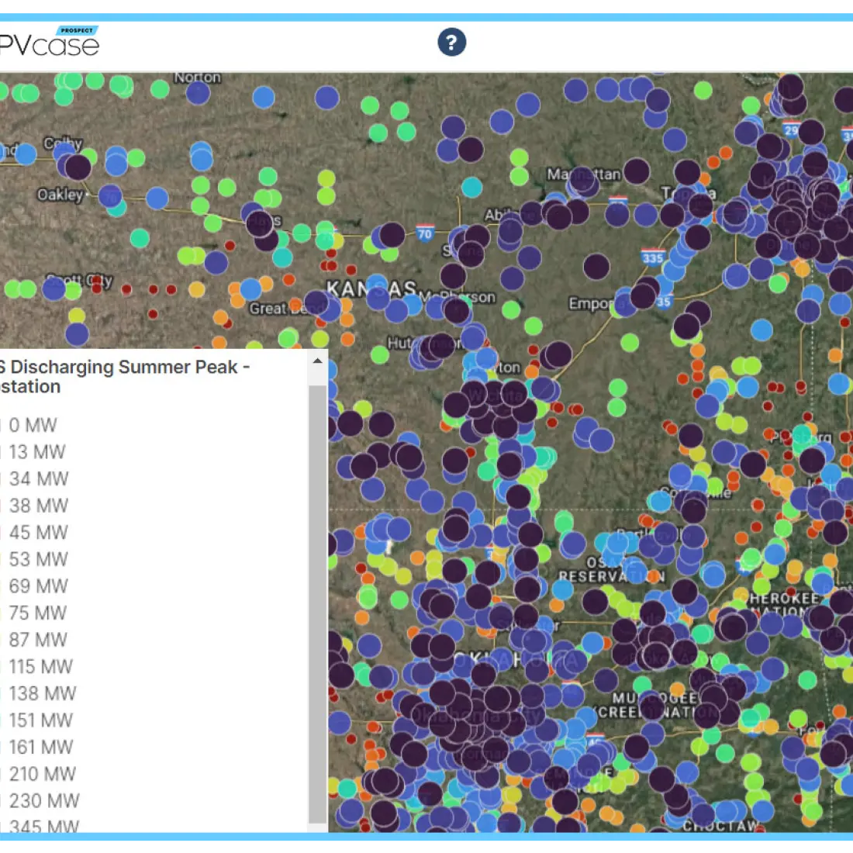Select the 45 MW legend entry
This screenshot has height=853, width=853.
[38, 533]
